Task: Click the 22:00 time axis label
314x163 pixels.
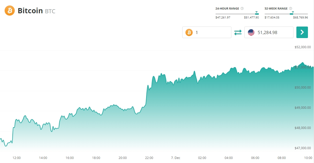Action: pyautogui.click(x=149, y=158)
